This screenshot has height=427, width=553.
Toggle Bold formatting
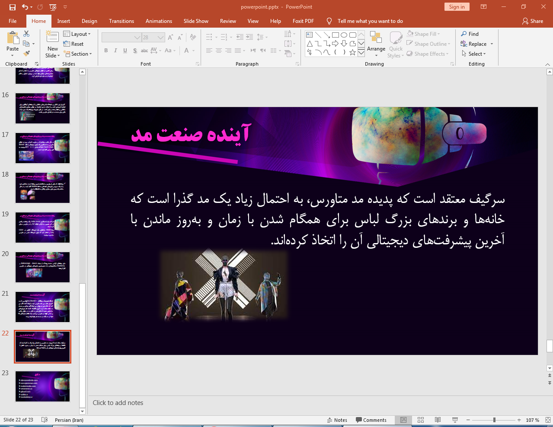[x=106, y=51]
